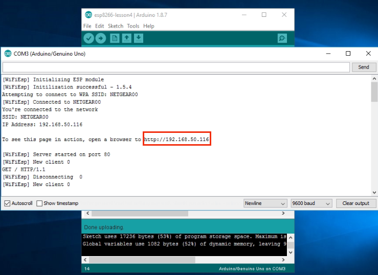Click the editor horizontal scrollbar left arrow
The image size is (378, 275).
pyautogui.click(x=88, y=213)
